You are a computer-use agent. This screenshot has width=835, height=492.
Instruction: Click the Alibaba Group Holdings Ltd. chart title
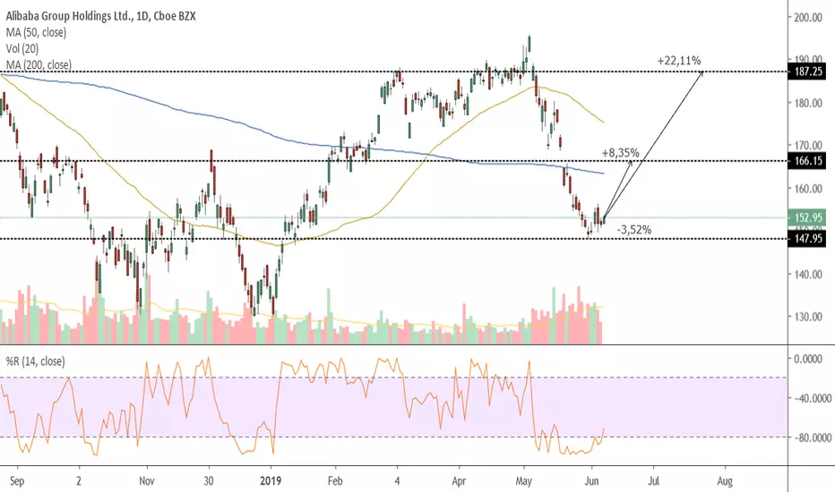click(100, 16)
